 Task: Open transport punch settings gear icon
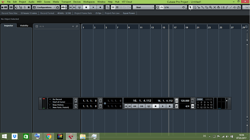105,103
